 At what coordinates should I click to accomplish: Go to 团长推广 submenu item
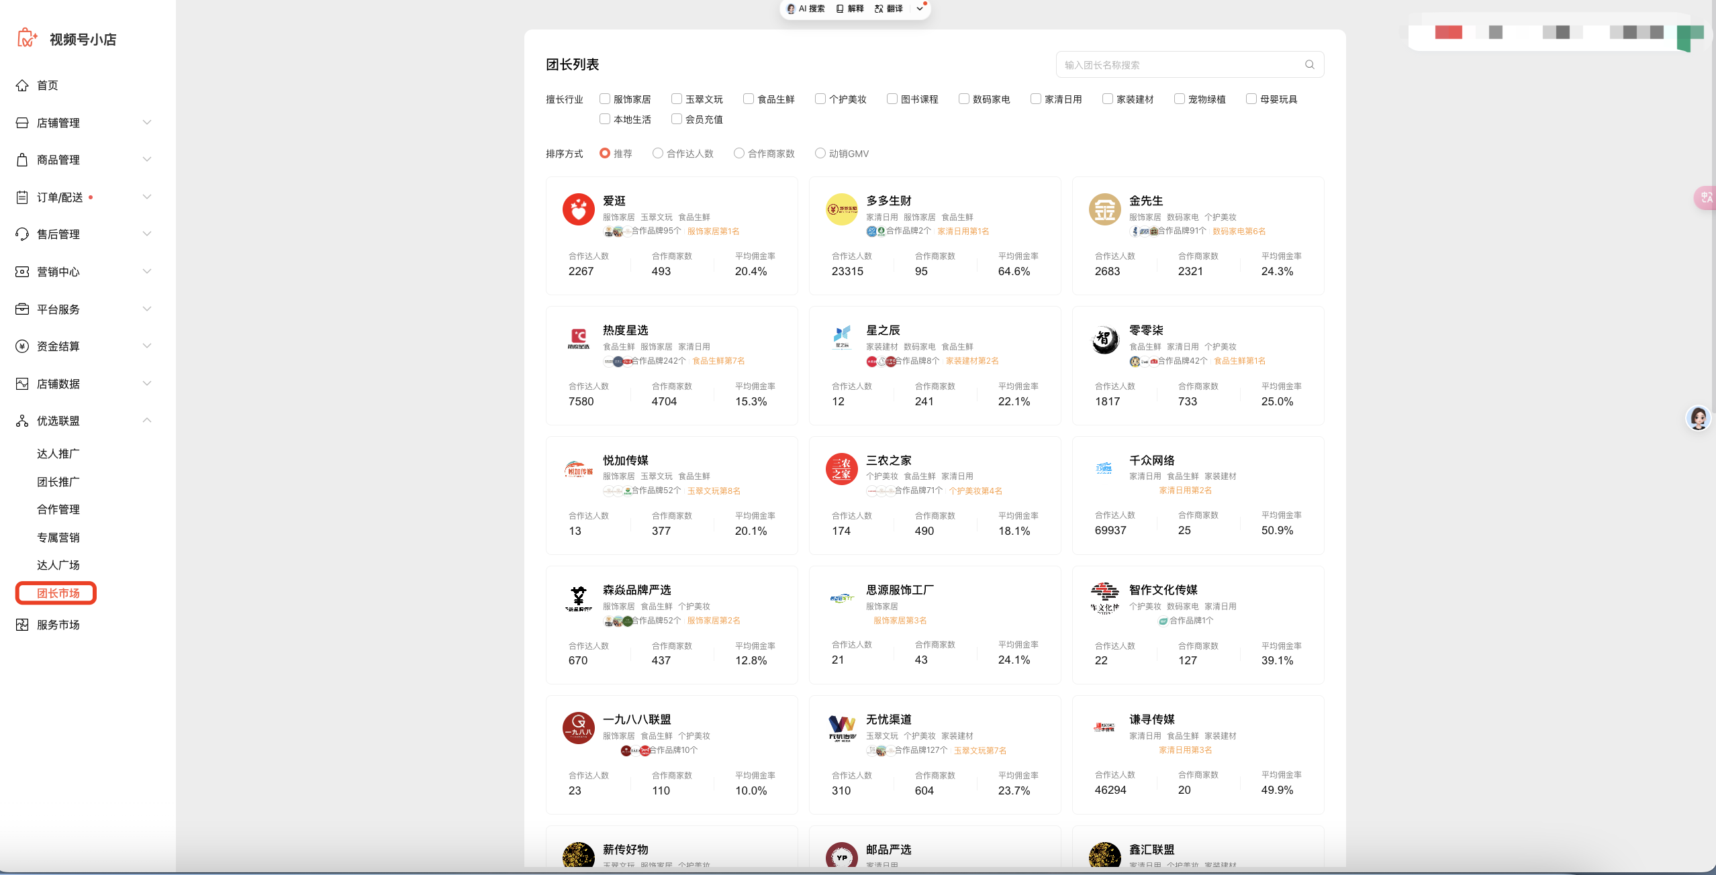tap(58, 482)
